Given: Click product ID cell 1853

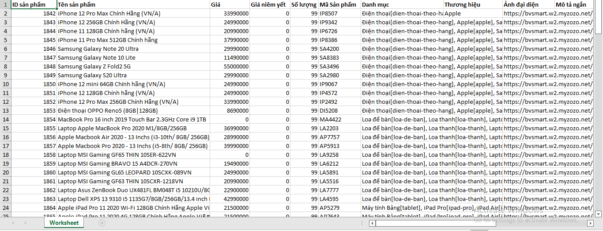Looking at the screenshot, I should [34, 110].
